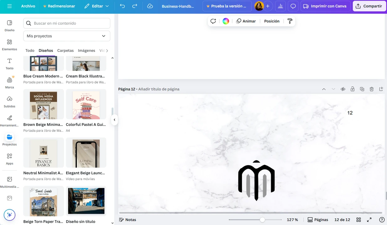
Task: Switch to the Carpetas tab
Action: (x=65, y=51)
